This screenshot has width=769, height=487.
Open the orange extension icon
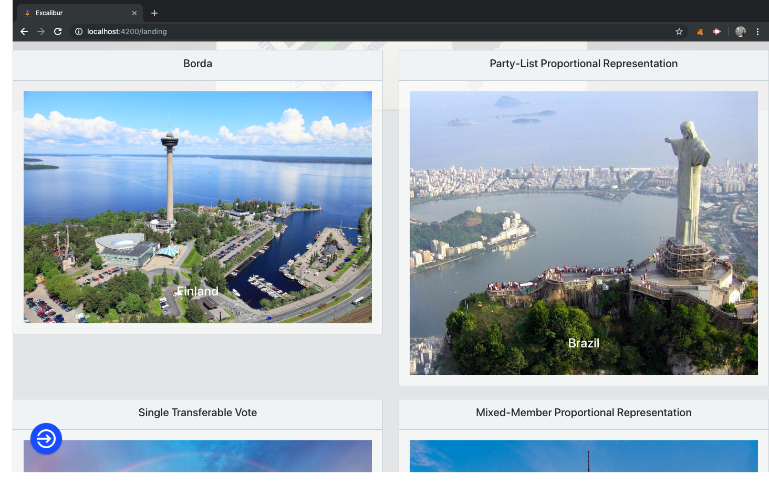point(700,31)
